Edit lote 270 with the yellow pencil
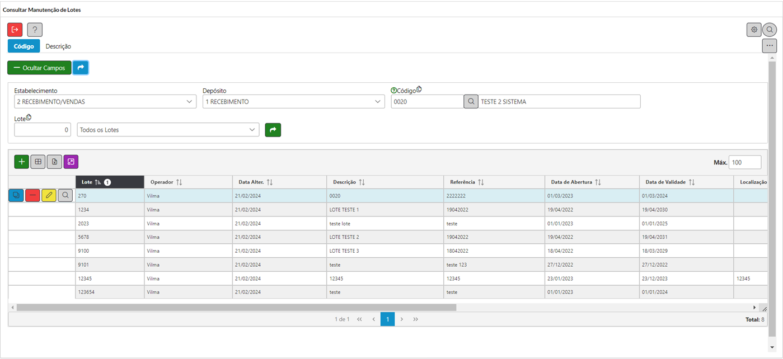 (x=49, y=195)
